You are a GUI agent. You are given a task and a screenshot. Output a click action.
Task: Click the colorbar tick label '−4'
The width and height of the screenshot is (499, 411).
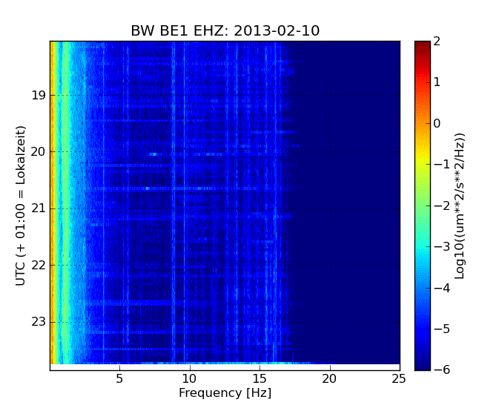[442, 288]
